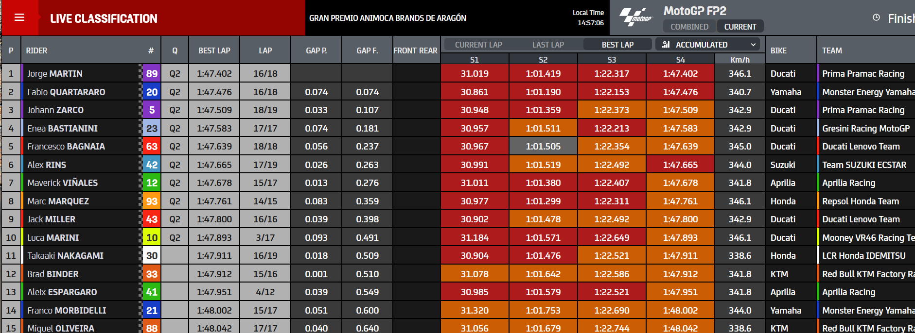915x333 pixels.
Task: Open the hamburger menu
Action: click(x=19, y=17)
